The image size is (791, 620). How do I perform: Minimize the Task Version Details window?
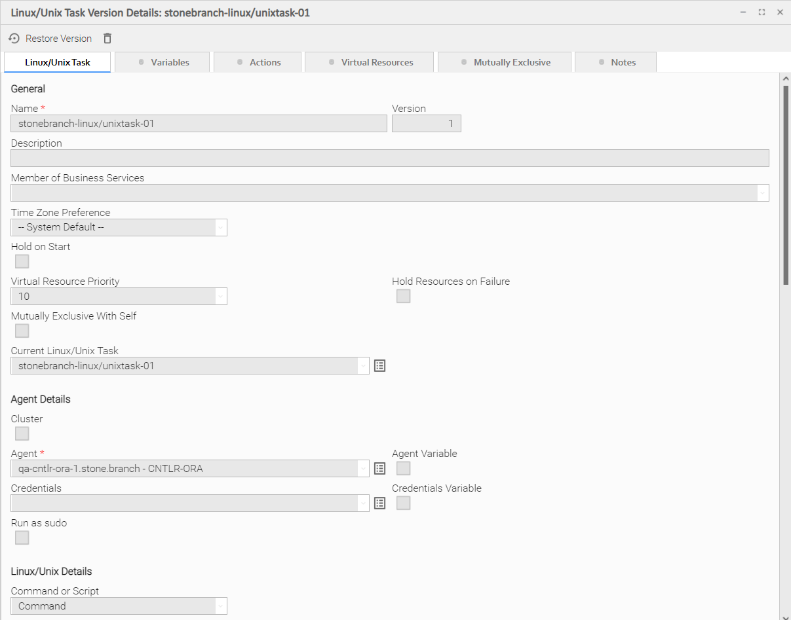click(743, 12)
